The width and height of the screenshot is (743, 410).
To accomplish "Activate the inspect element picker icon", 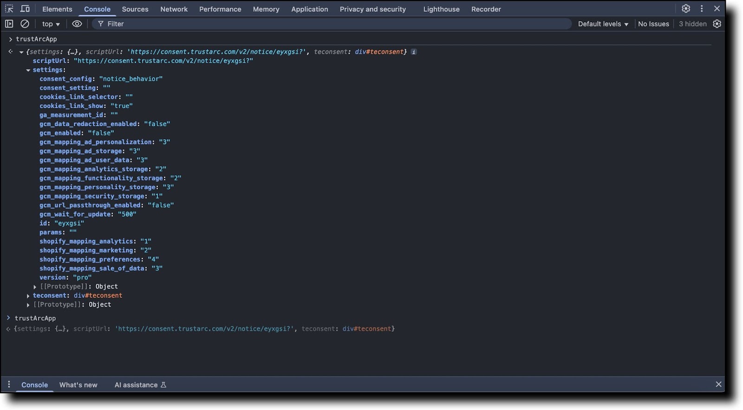I will (9, 9).
